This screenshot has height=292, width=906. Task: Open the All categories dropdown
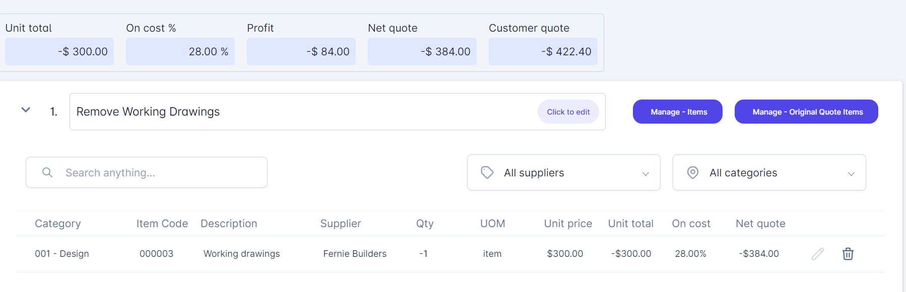pyautogui.click(x=769, y=172)
